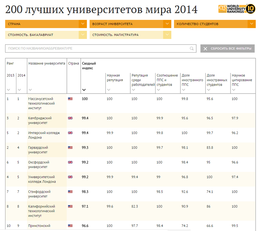262x231 pixels.
Task: Sort by Сводный индекс chevron
Action: tap(84, 90)
